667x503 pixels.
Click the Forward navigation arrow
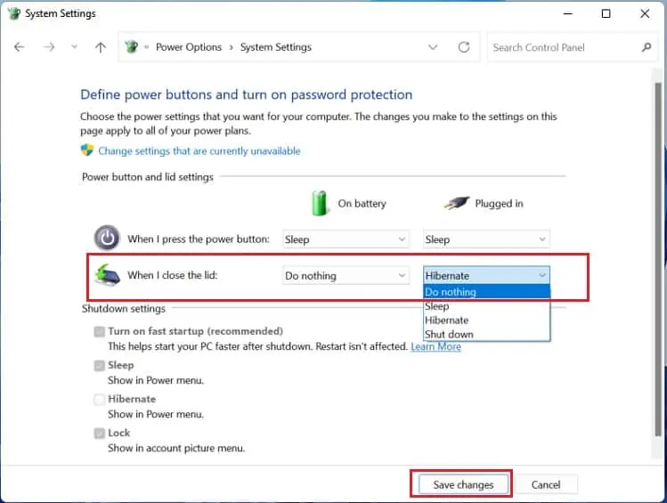pyautogui.click(x=50, y=48)
